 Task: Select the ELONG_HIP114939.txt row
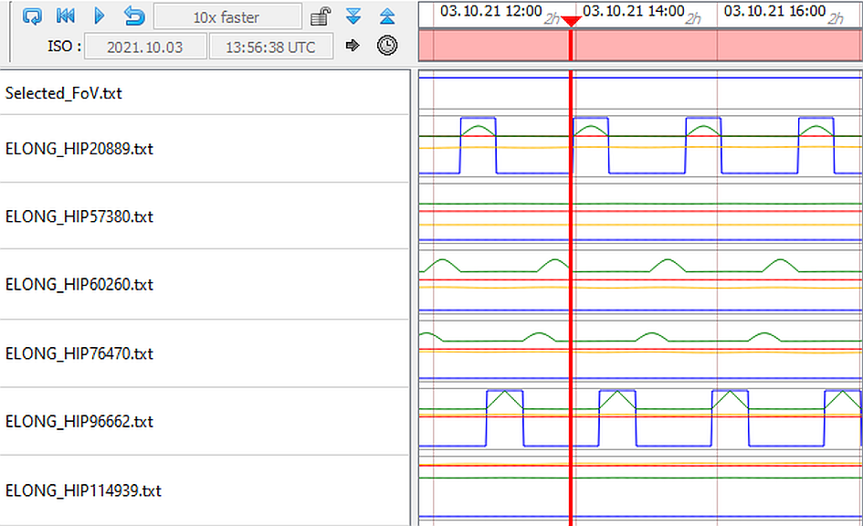coord(205,490)
